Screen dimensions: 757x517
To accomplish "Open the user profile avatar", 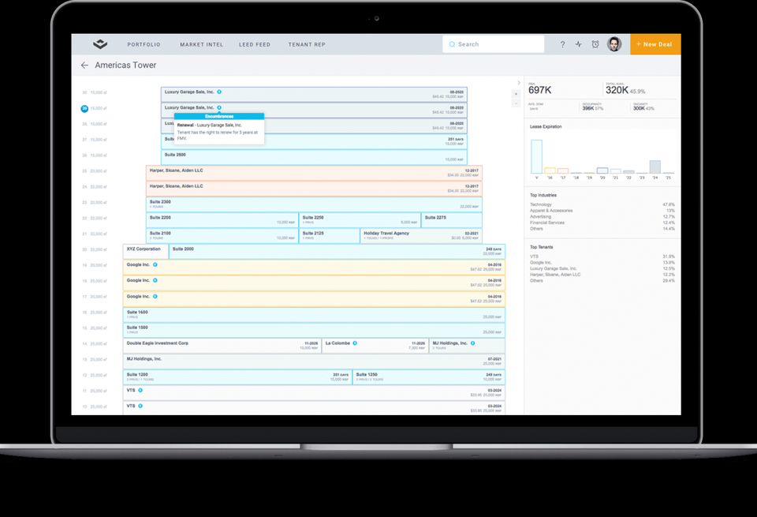I will [x=614, y=44].
